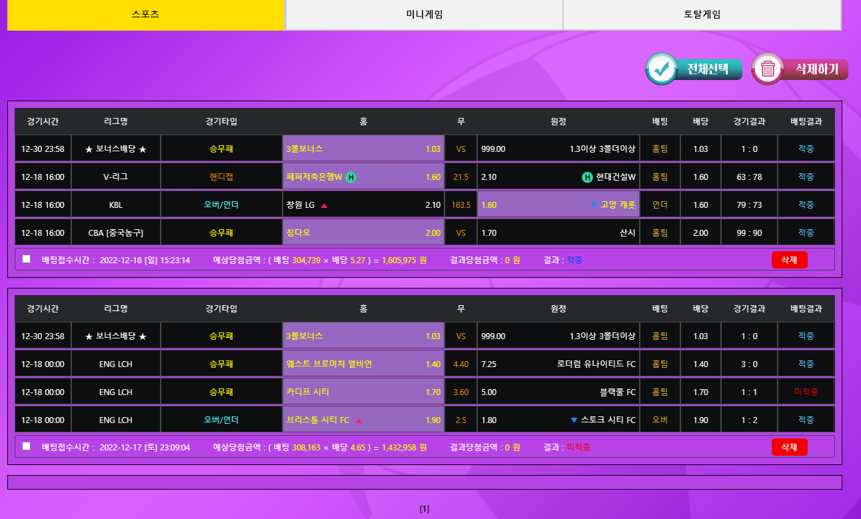861x519 pixels.
Task: Click the checkmark icon on 전체선택
Action: (x=661, y=69)
